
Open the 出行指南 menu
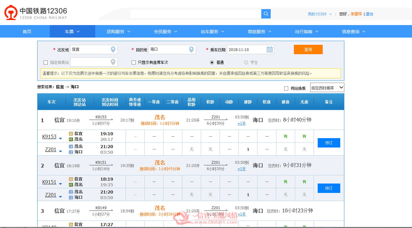pyautogui.click(x=306, y=31)
